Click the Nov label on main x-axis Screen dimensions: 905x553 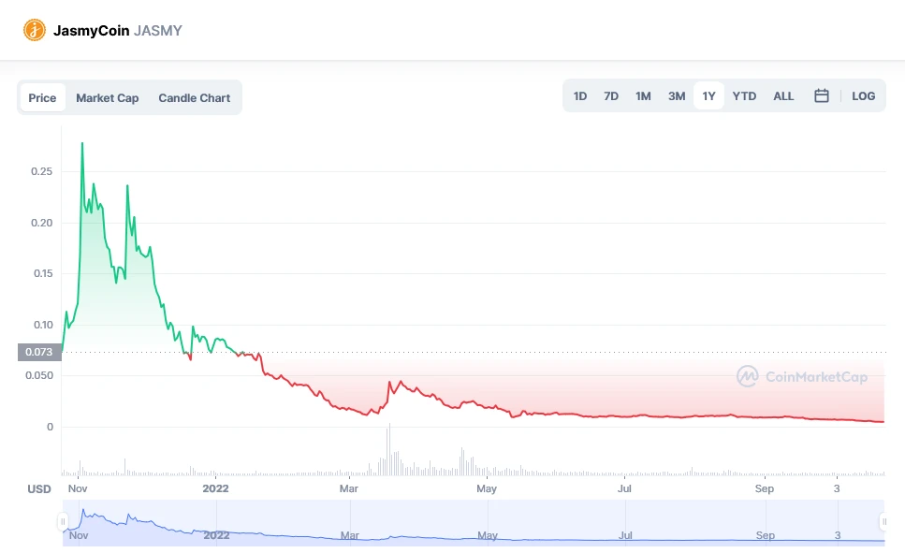(78, 488)
